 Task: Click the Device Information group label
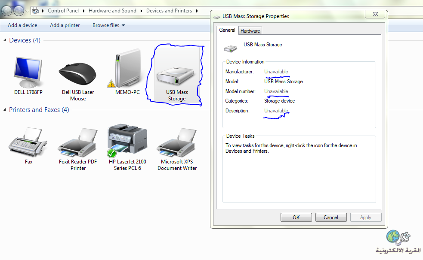coord(245,62)
